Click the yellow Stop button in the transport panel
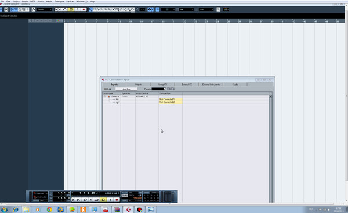 click(103, 200)
